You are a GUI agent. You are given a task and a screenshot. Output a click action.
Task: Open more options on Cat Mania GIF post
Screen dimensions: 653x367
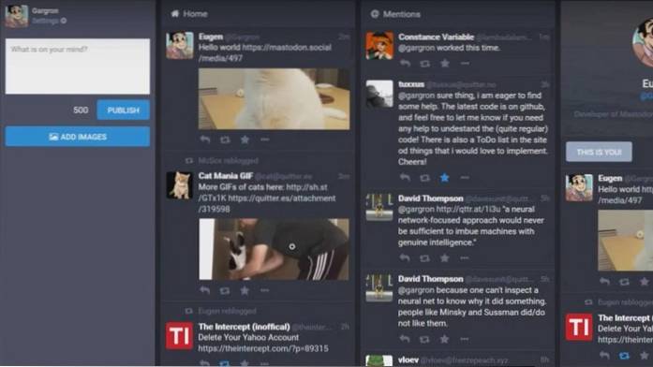tap(264, 290)
